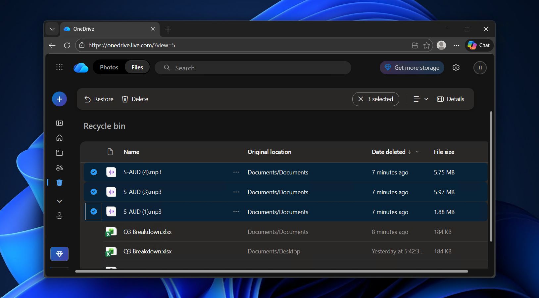Open the premium diamond upgrade icon
539x298 pixels.
click(x=60, y=254)
